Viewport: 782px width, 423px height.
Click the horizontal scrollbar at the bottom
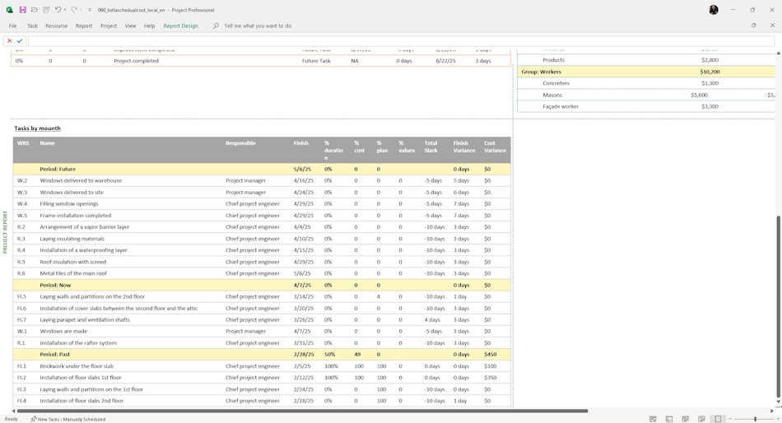click(x=302, y=411)
